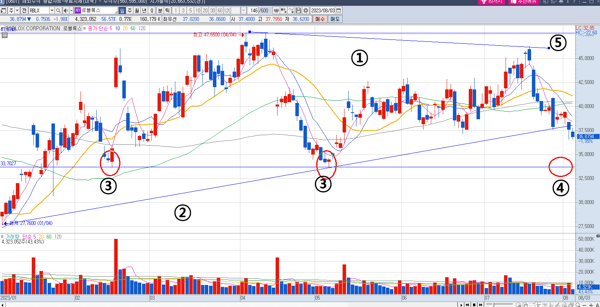Select the 일 (daily) chart period
Screen dimensions: 600x307
[122, 10]
